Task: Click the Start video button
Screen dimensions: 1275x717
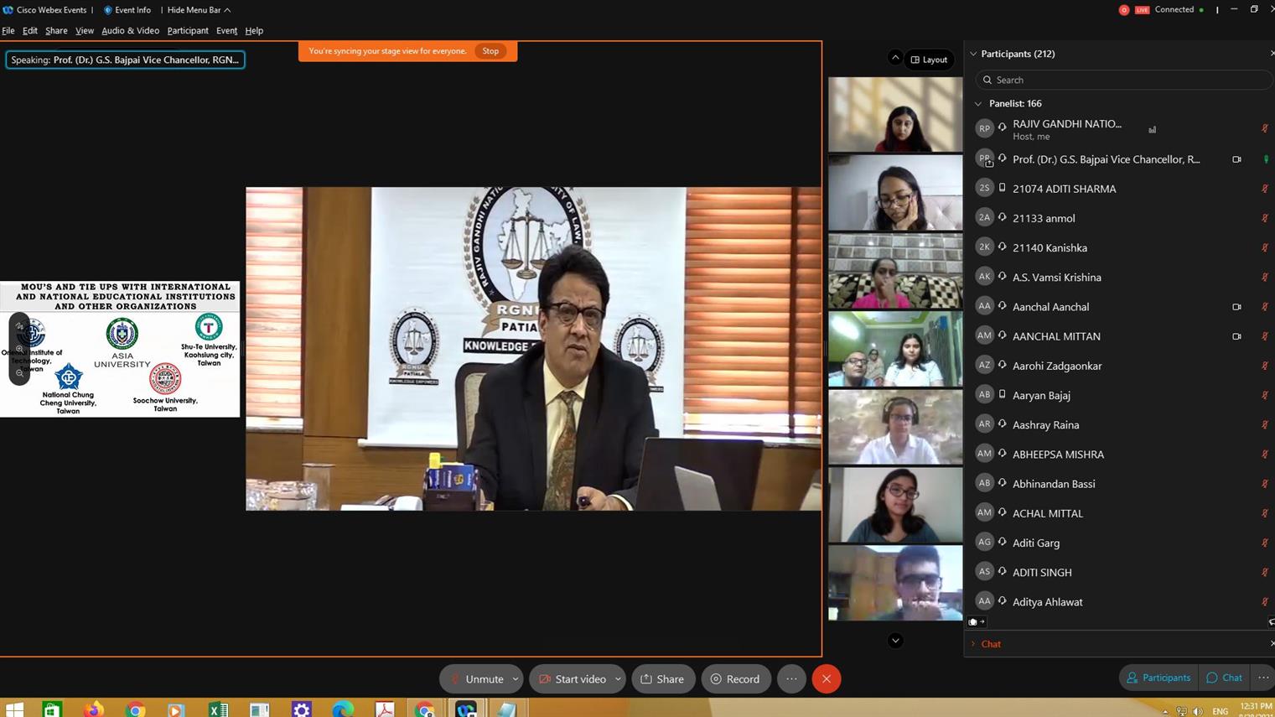Action: point(572,679)
